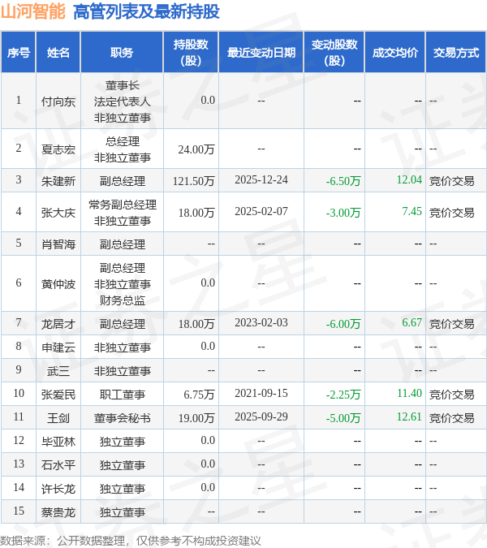487x548 pixels.
Task: Click the average price 11.40
Action: (x=409, y=393)
